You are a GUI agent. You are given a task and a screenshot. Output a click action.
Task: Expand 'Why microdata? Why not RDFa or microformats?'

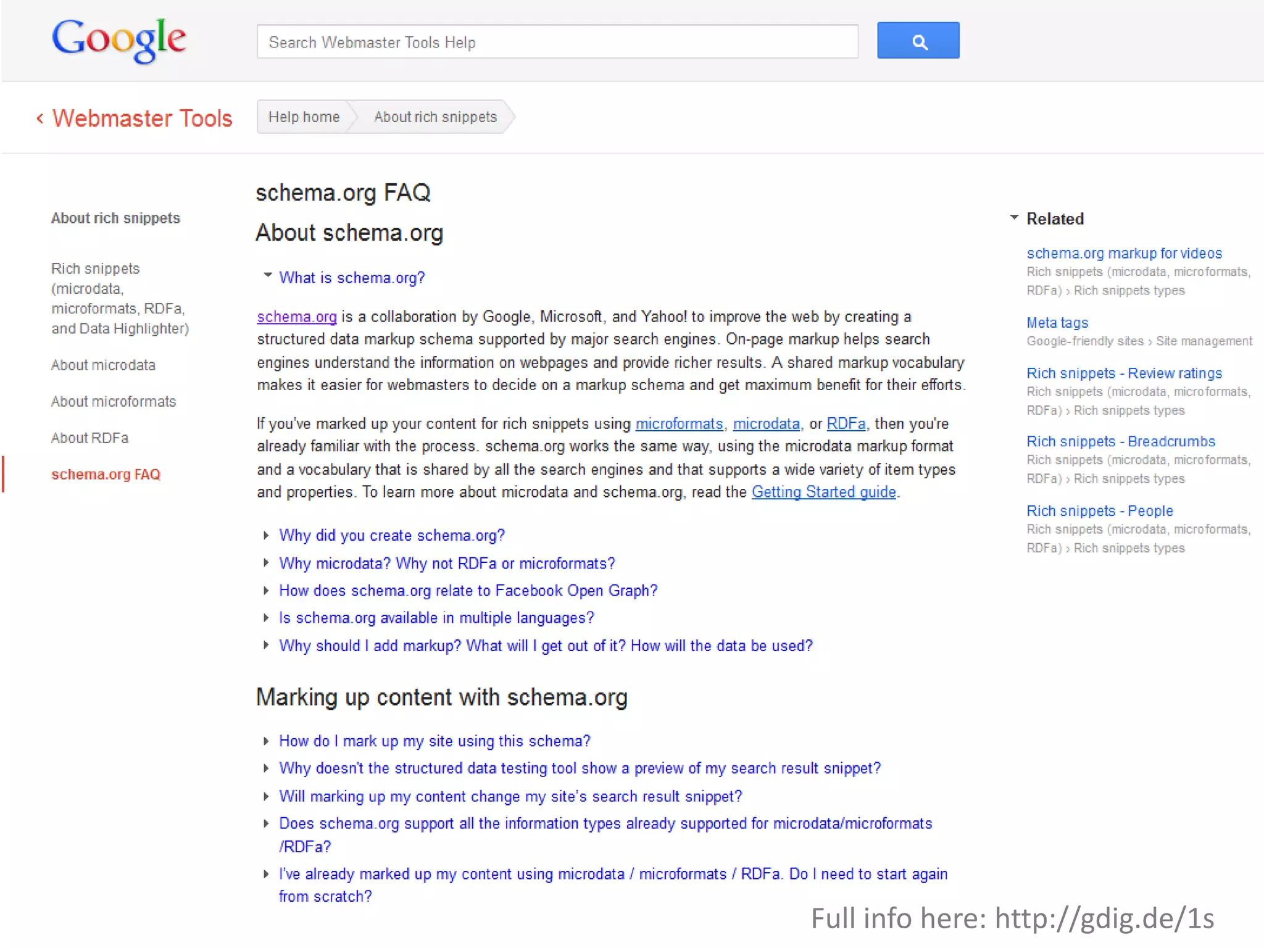coord(446,563)
